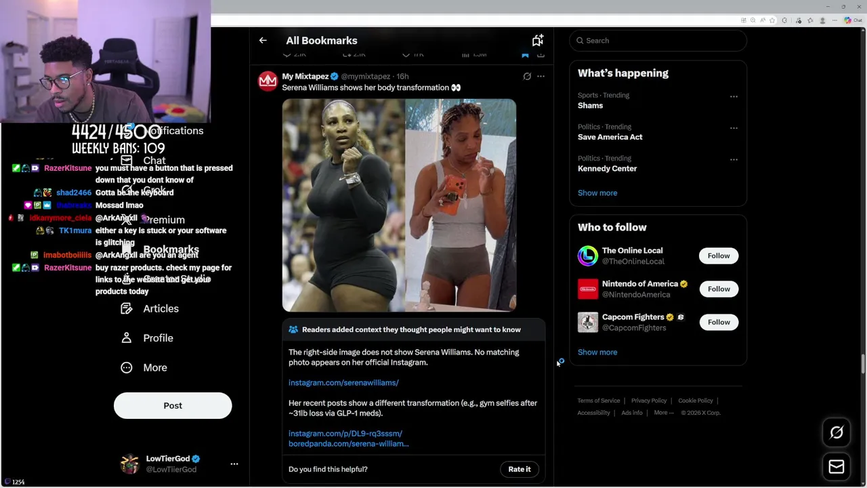
Task: Open the More sidebar item
Action: coord(144,367)
